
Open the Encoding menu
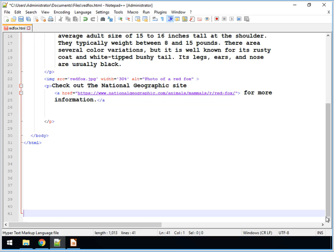[x=62, y=12]
